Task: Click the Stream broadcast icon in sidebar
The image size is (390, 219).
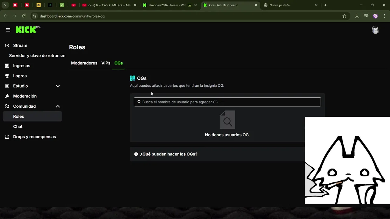Action: 7,45
